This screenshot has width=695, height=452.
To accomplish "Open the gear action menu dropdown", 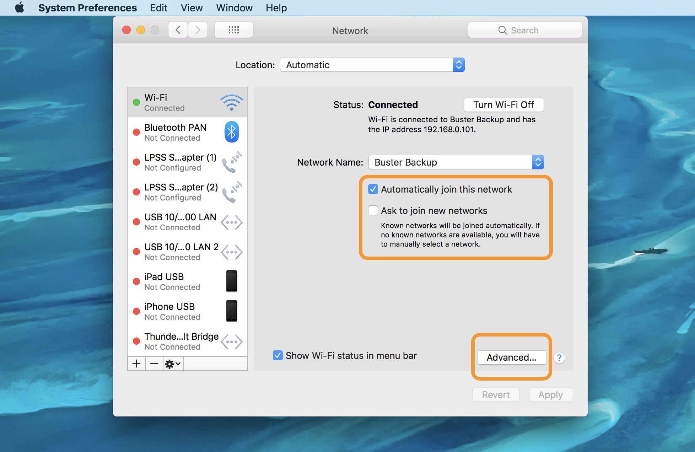I will pyautogui.click(x=173, y=364).
